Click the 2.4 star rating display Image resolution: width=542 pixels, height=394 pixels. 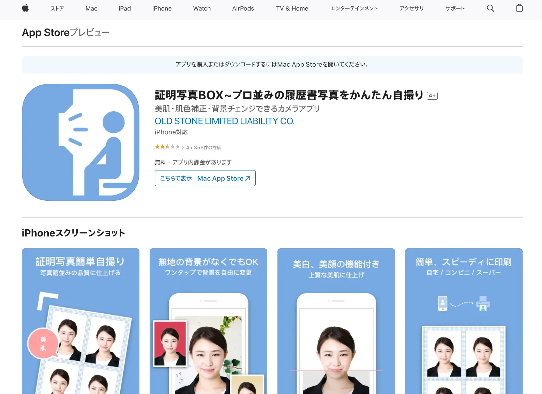[x=167, y=147]
